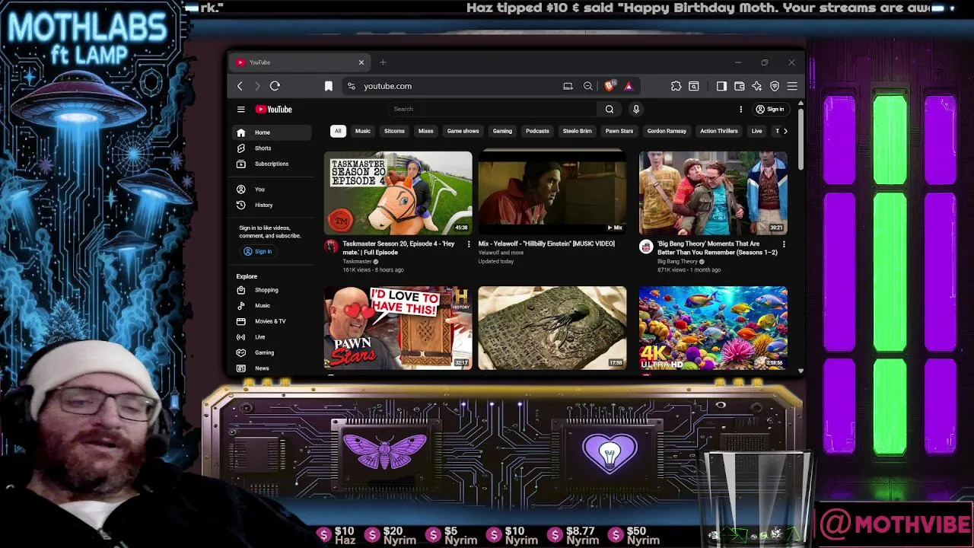
Task: Reload the YouTube page
Action: point(275,86)
